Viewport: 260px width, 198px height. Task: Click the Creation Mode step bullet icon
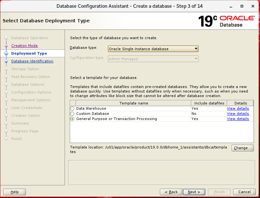(x=6, y=46)
